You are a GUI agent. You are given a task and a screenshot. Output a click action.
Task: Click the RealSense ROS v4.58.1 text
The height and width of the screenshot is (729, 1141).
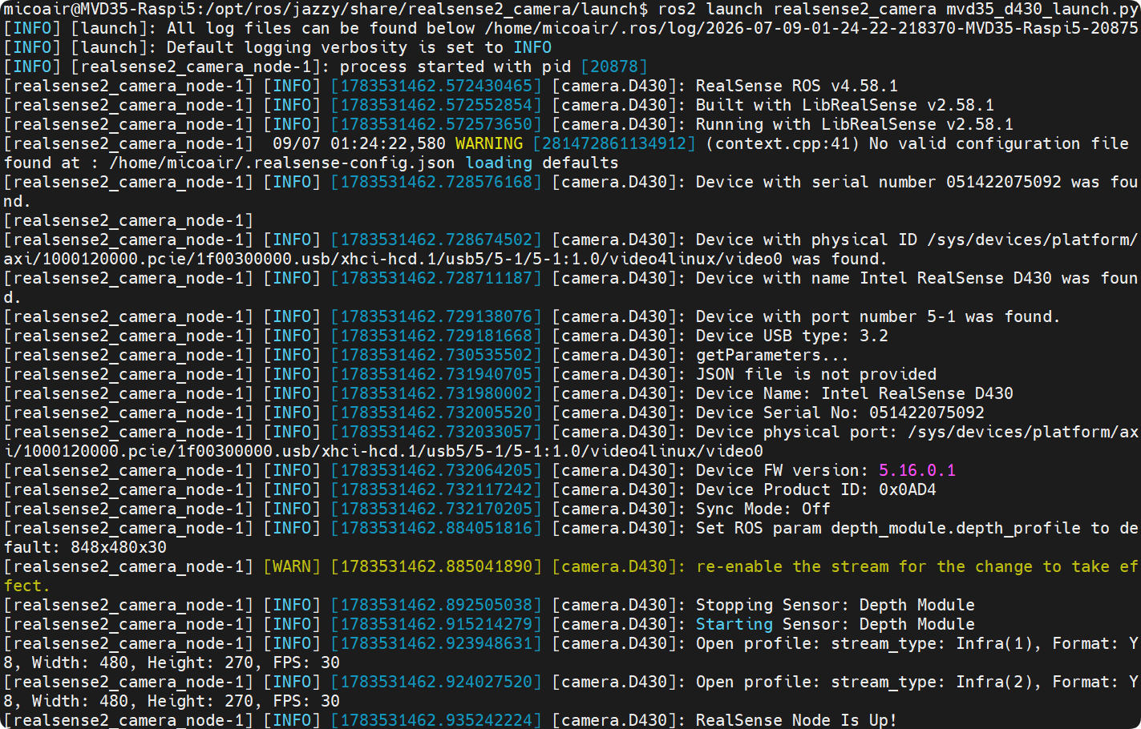point(796,87)
